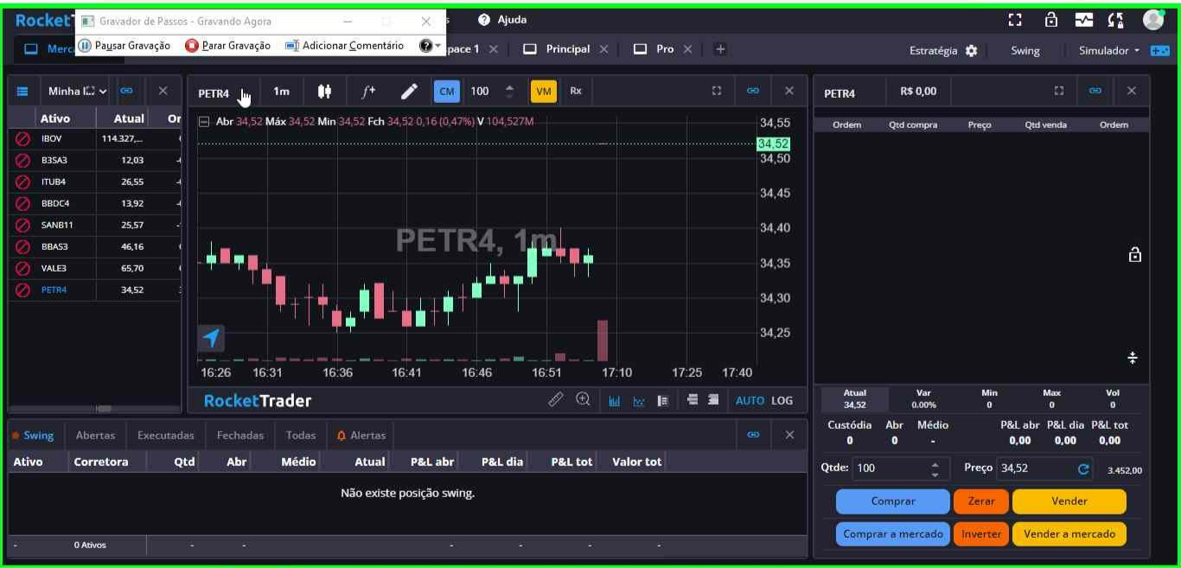Image resolution: width=1181 pixels, height=568 pixels.
Task: Switch to the Fechadas tab
Action: click(x=241, y=436)
